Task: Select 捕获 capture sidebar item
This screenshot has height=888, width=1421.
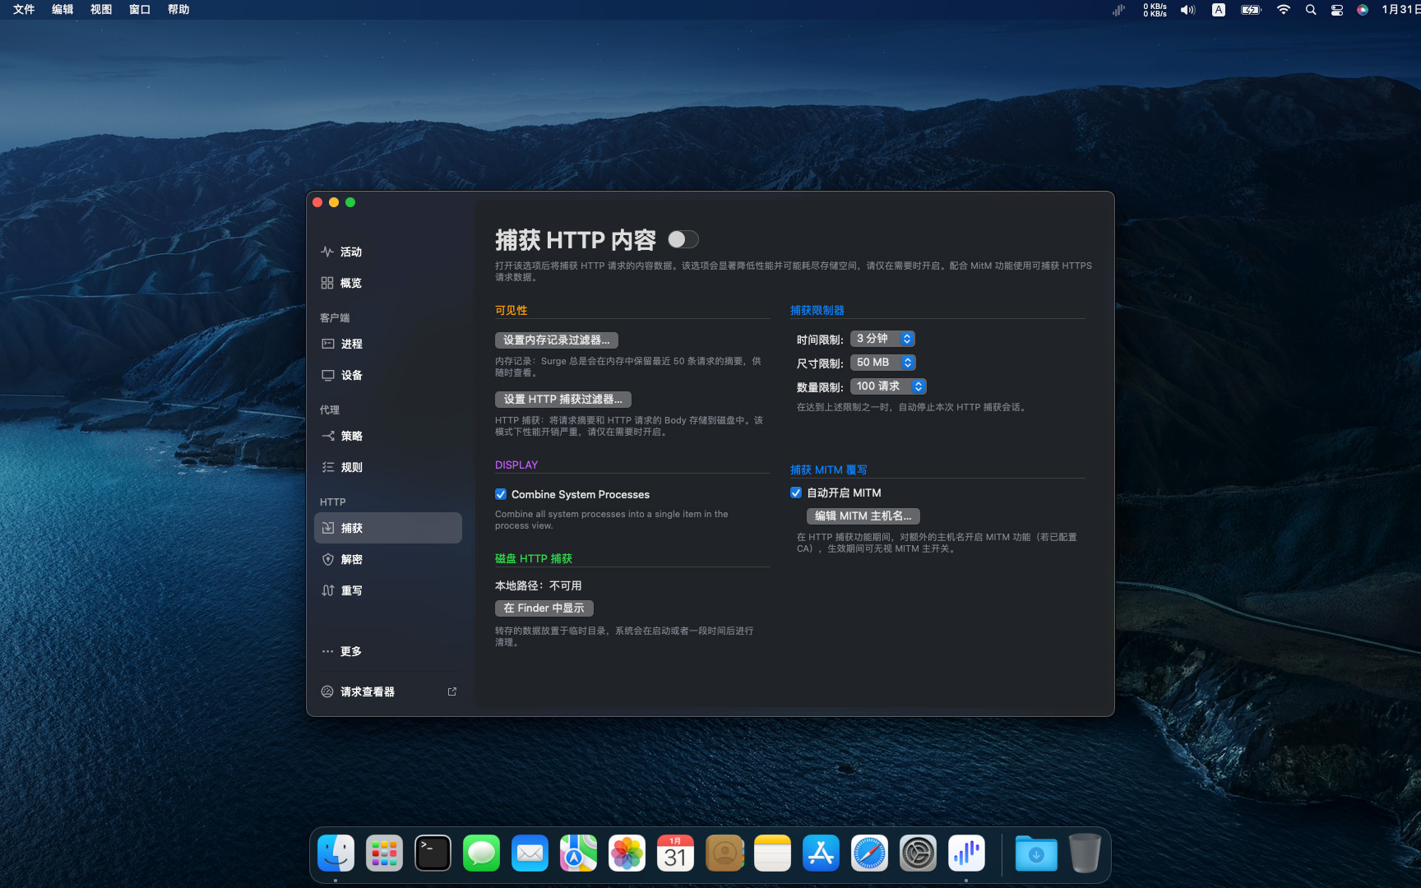Action: point(387,528)
